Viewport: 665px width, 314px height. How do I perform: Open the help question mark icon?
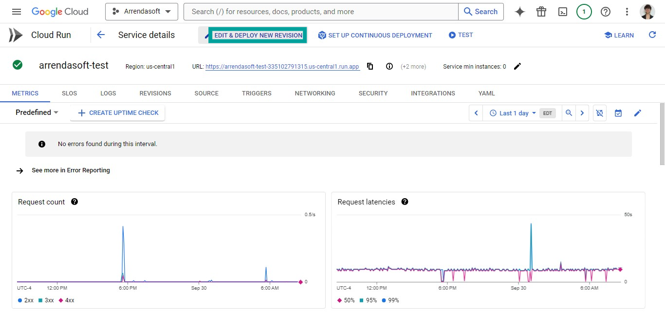(x=606, y=12)
